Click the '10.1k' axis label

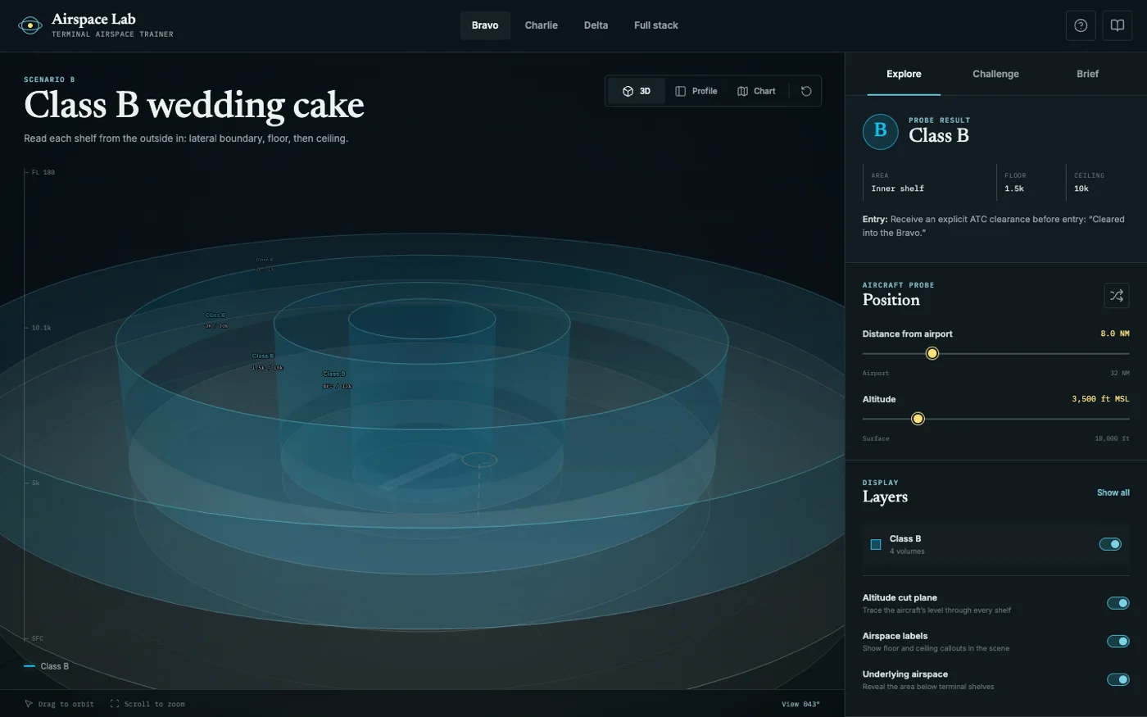coord(41,328)
